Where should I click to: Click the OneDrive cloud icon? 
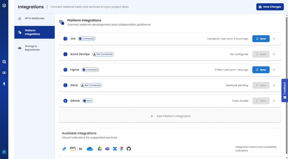(x=90, y=149)
